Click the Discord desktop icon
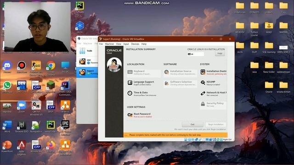This screenshot has height=165, width=294. coord(7,67)
